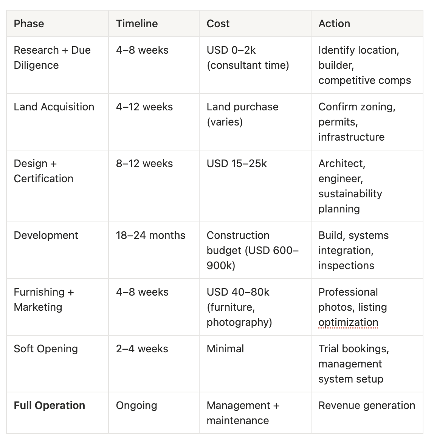Screen dimensions: 434x437
Task: Select the Soft Opening phase cell
Action: [x=57, y=364]
